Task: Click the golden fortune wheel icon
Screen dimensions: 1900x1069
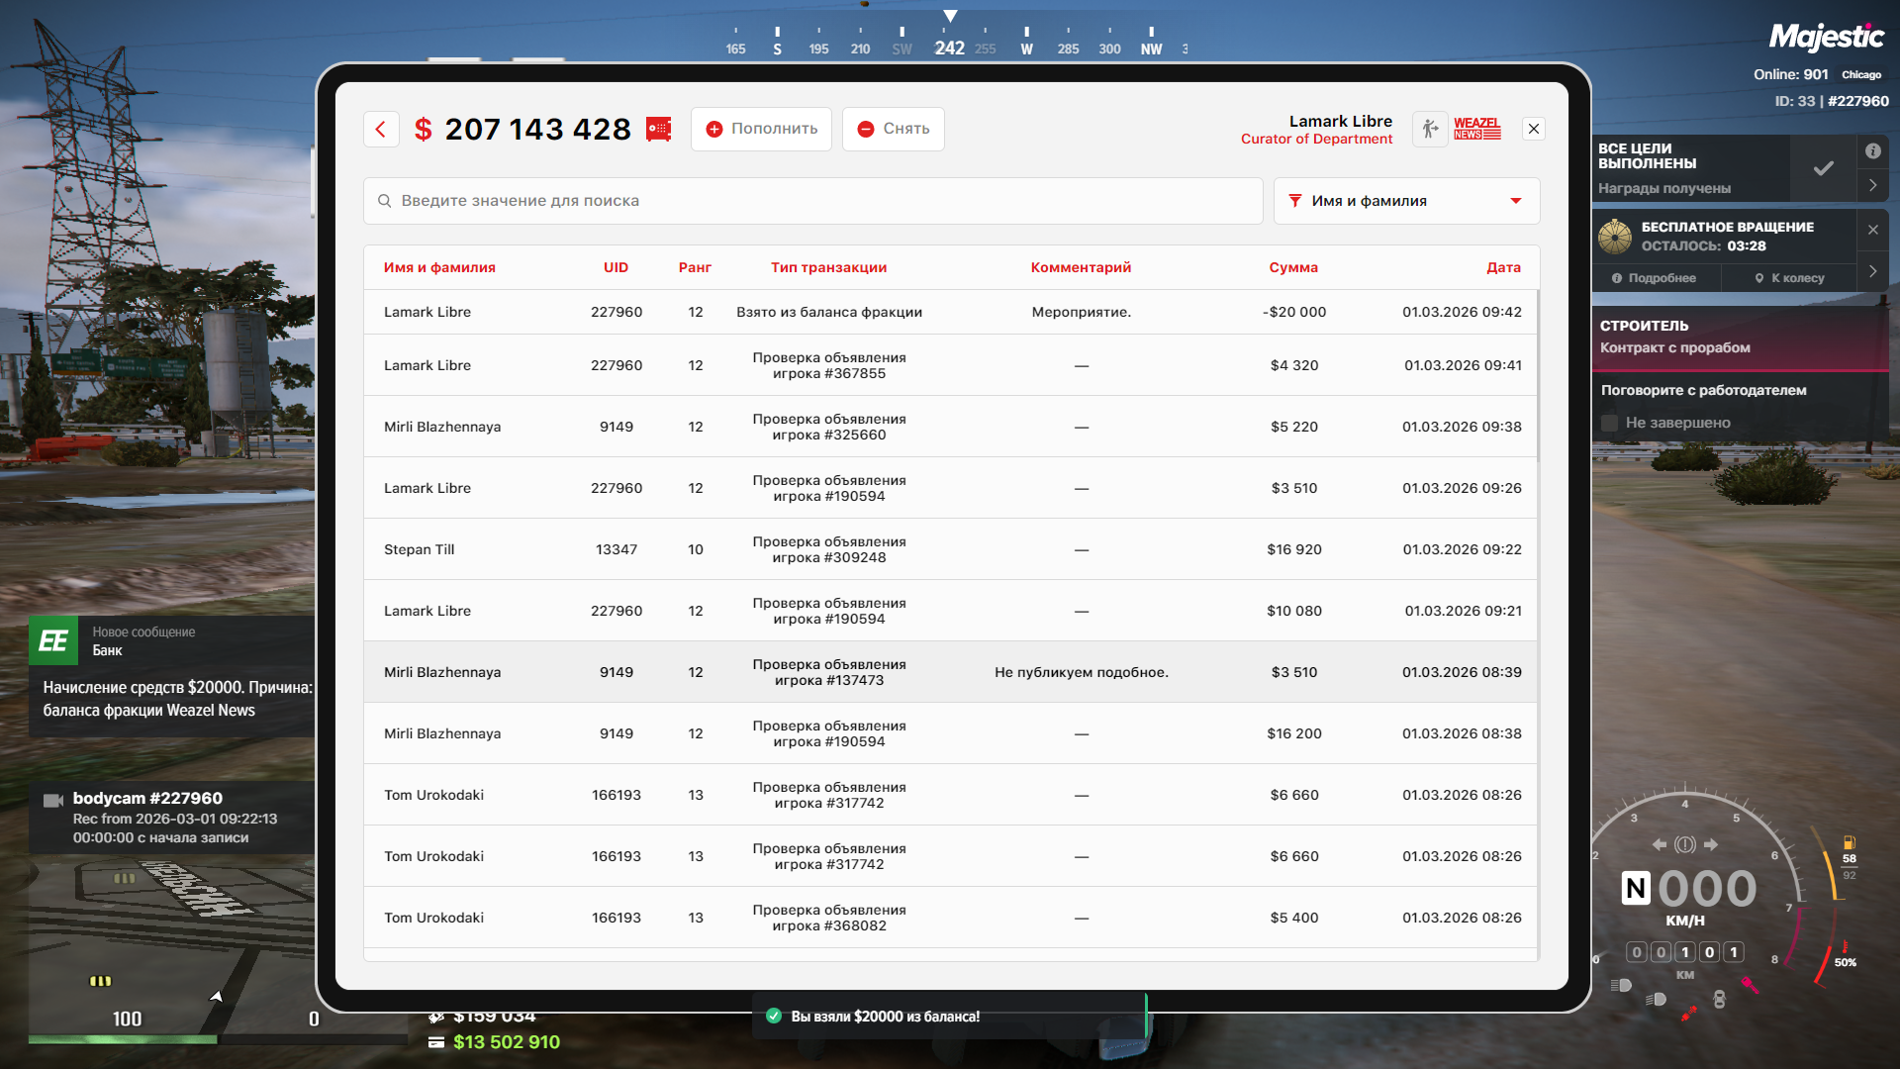Action: [x=1615, y=237]
